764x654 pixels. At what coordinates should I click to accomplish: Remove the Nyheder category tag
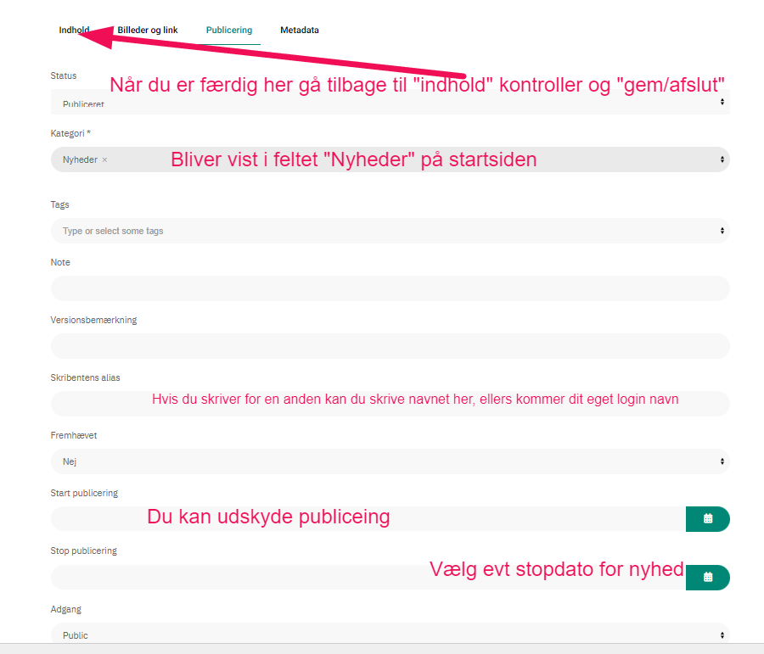click(104, 159)
